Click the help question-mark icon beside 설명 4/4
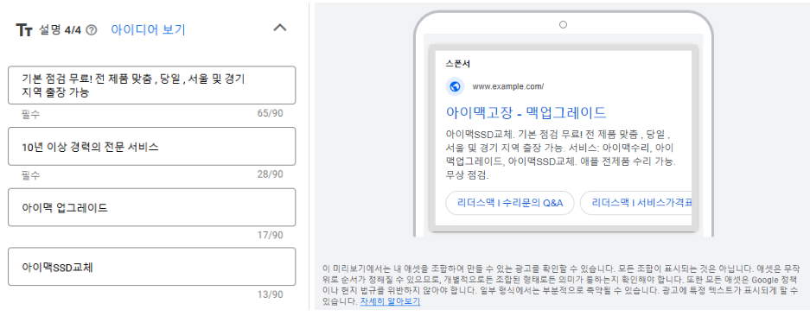The height and width of the screenshot is (316, 810). [92, 30]
